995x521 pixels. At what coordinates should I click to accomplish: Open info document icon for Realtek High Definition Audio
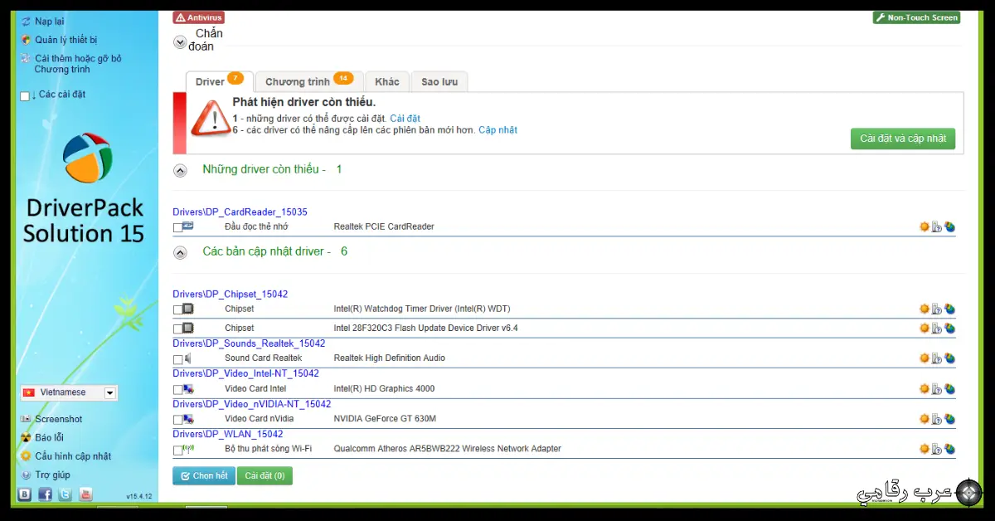[x=937, y=358]
